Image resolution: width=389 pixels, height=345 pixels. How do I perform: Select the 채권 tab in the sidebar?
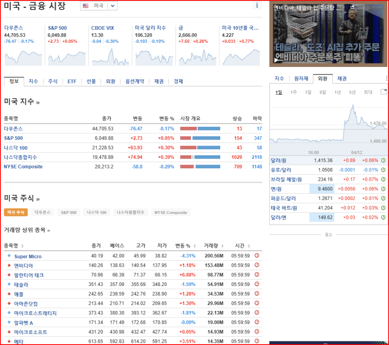click(342, 79)
